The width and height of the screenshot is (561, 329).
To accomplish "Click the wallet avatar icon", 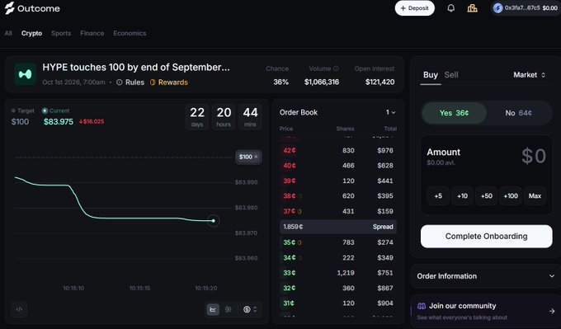I will coord(497,8).
